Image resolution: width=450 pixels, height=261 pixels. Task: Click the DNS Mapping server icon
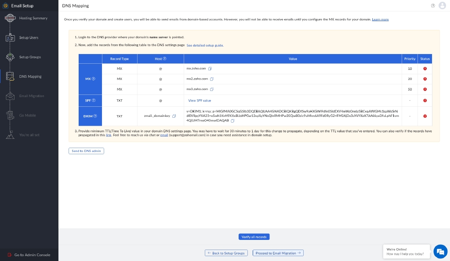click(10, 76)
